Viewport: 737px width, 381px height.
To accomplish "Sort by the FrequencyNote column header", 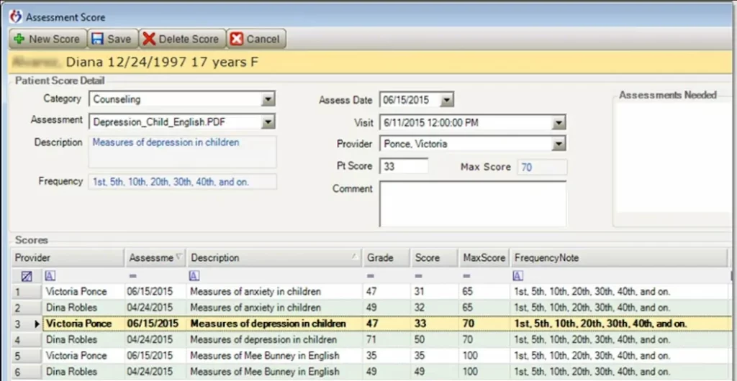I will 619,257.
